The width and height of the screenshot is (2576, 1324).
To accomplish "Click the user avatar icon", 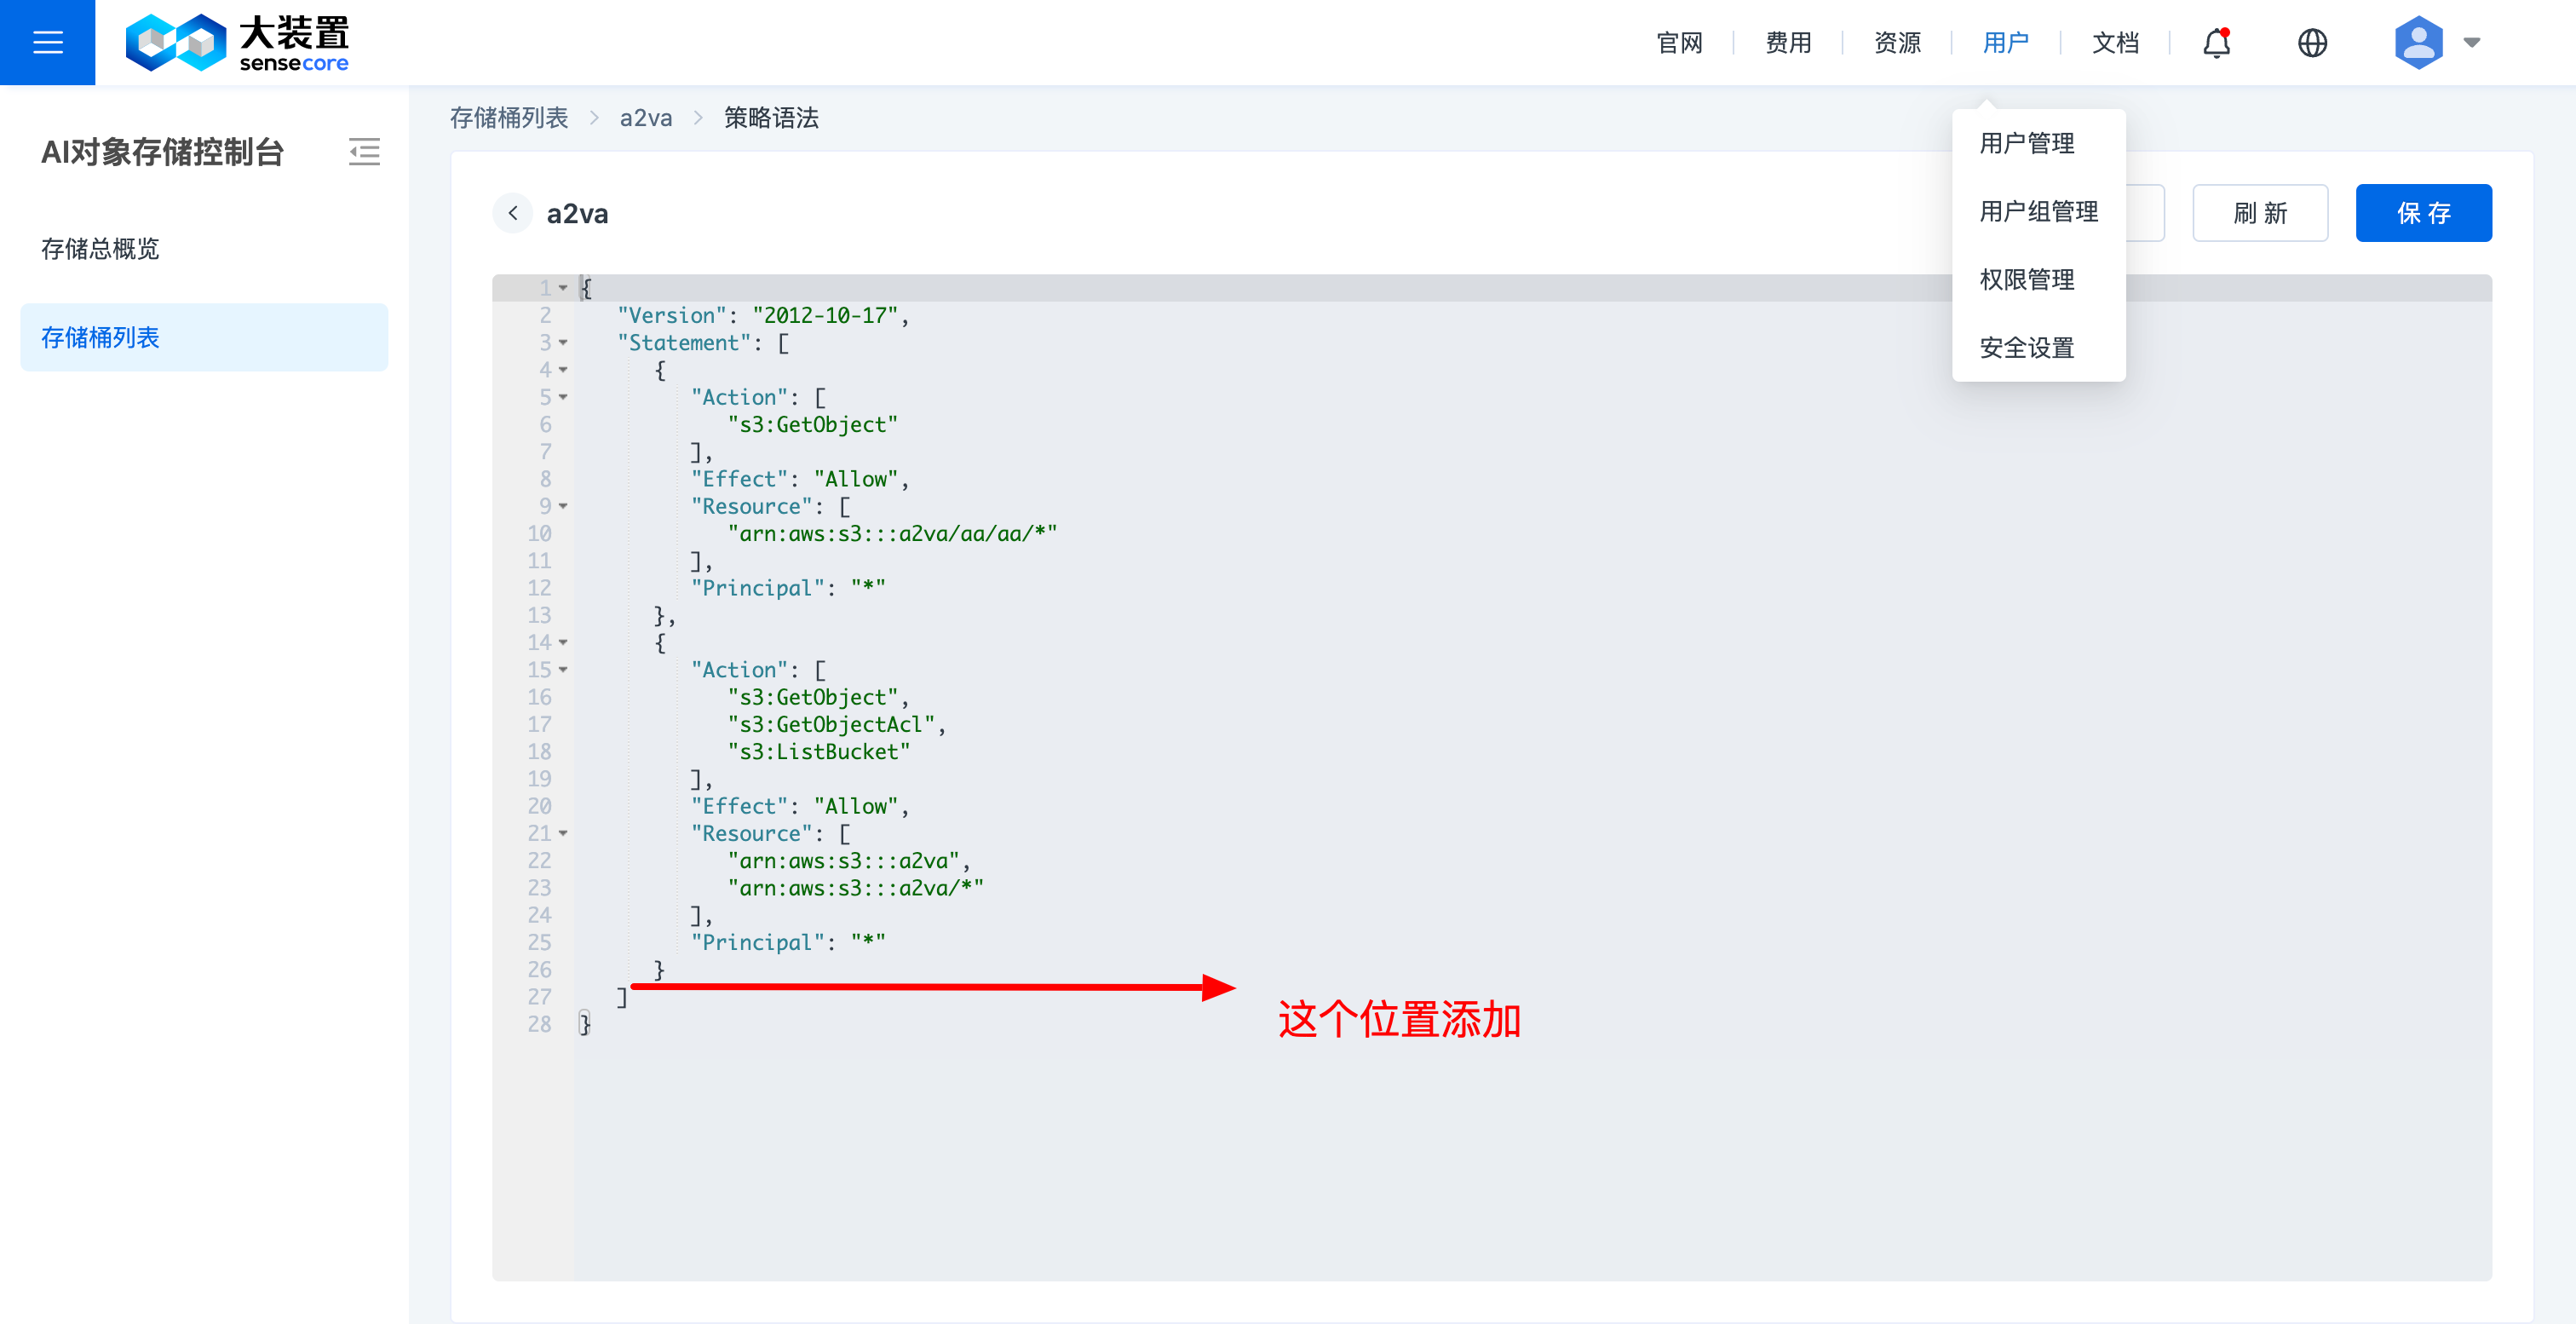I will tap(2418, 42).
